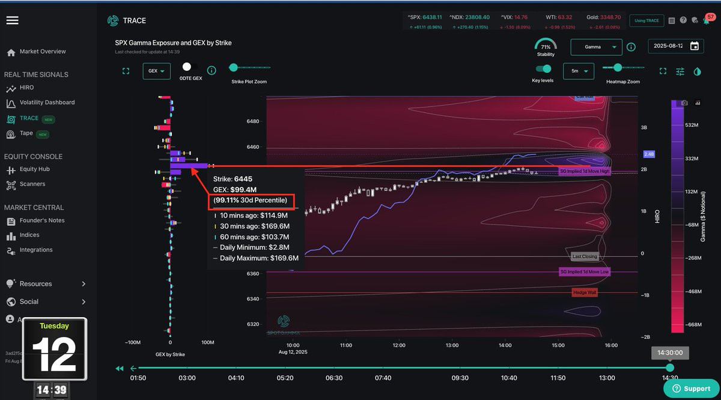Click the Indices bar-chart icon
Screen dimensions: 721x400
(x=11, y=236)
